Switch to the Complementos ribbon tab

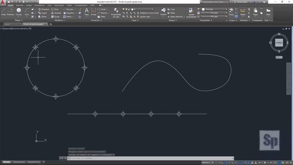pos(81,5)
